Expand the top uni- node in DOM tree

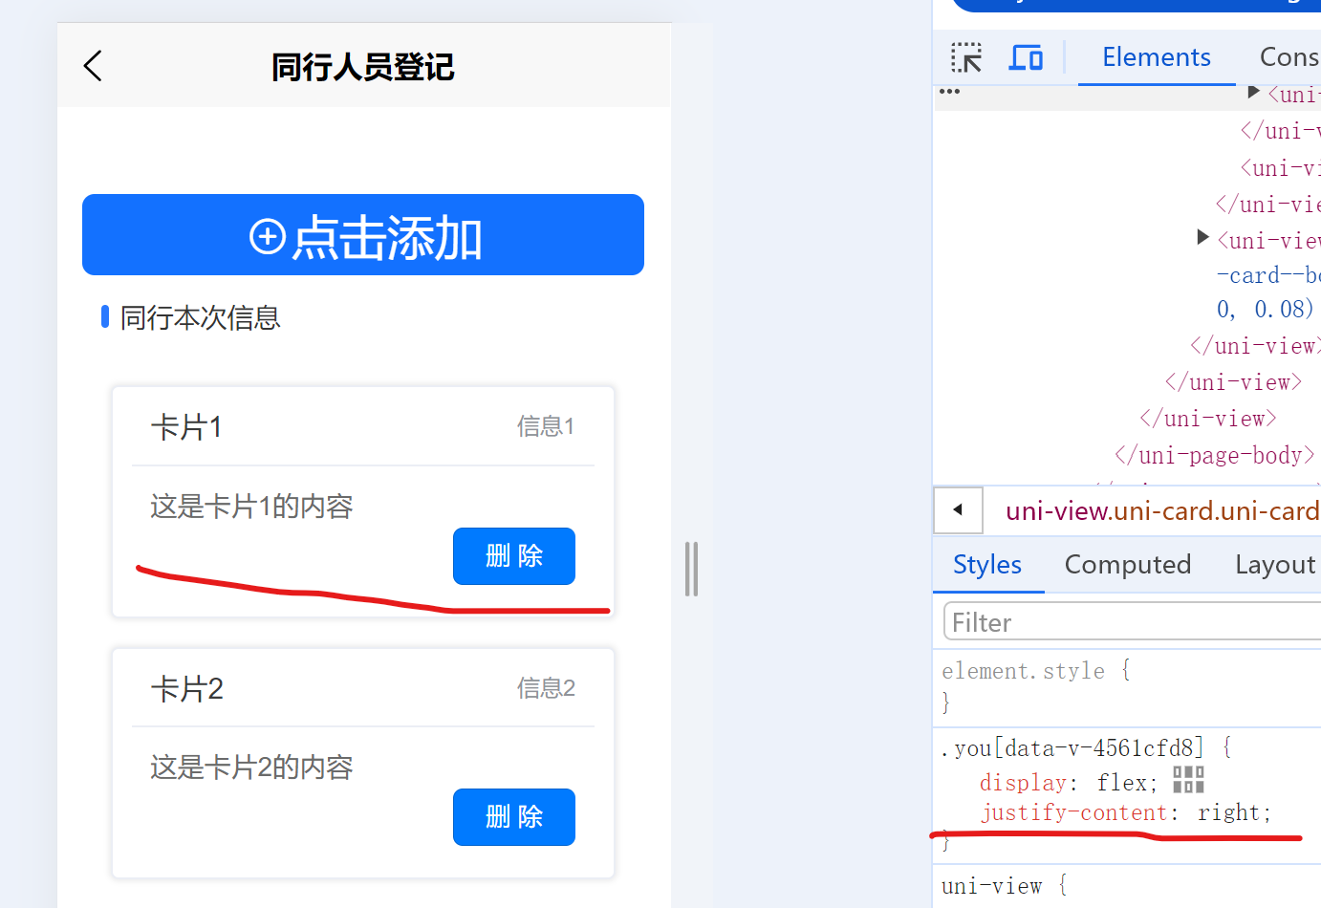1253,92
